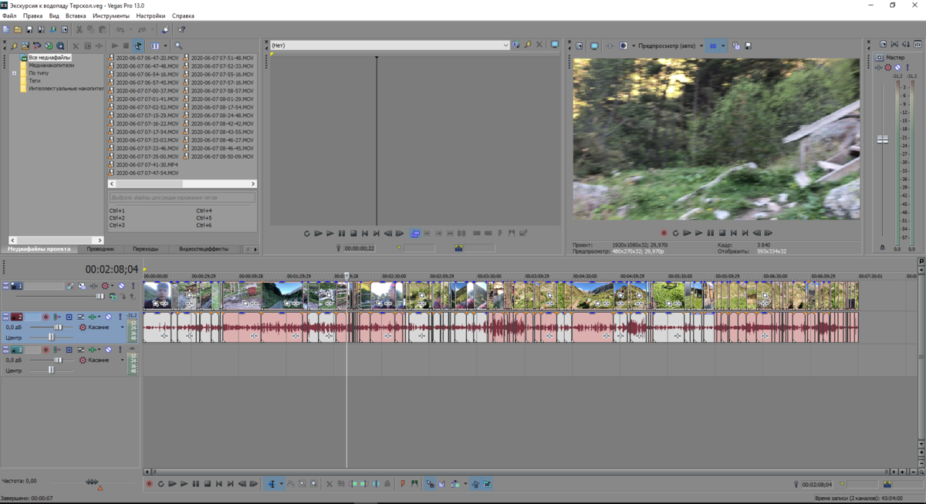Open the trimmer (Нет) dropdown
Viewport: 926px width, 504px height.
click(390, 45)
